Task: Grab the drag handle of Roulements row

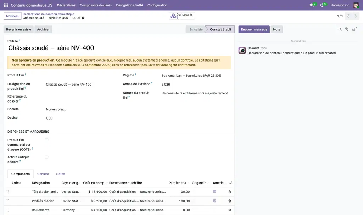Action: click(x=8, y=210)
